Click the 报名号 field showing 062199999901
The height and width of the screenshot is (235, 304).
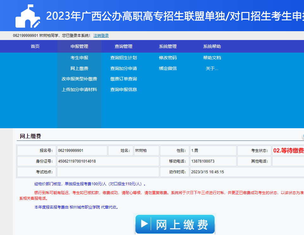coord(82,151)
